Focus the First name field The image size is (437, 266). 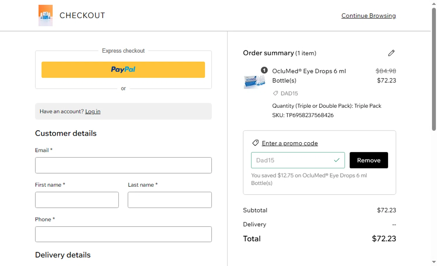click(77, 200)
